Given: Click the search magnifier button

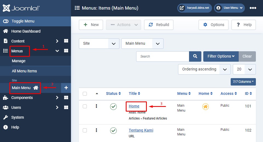Looking at the screenshot, I should (195, 56).
